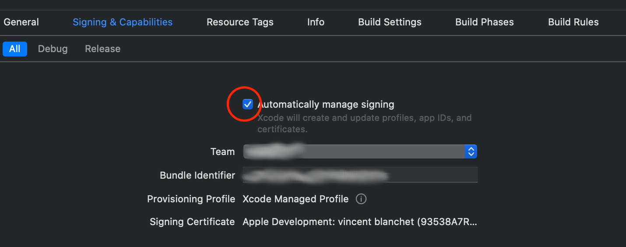Uncheck the Automatically manage signing checkbox

(x=248, y=104)
